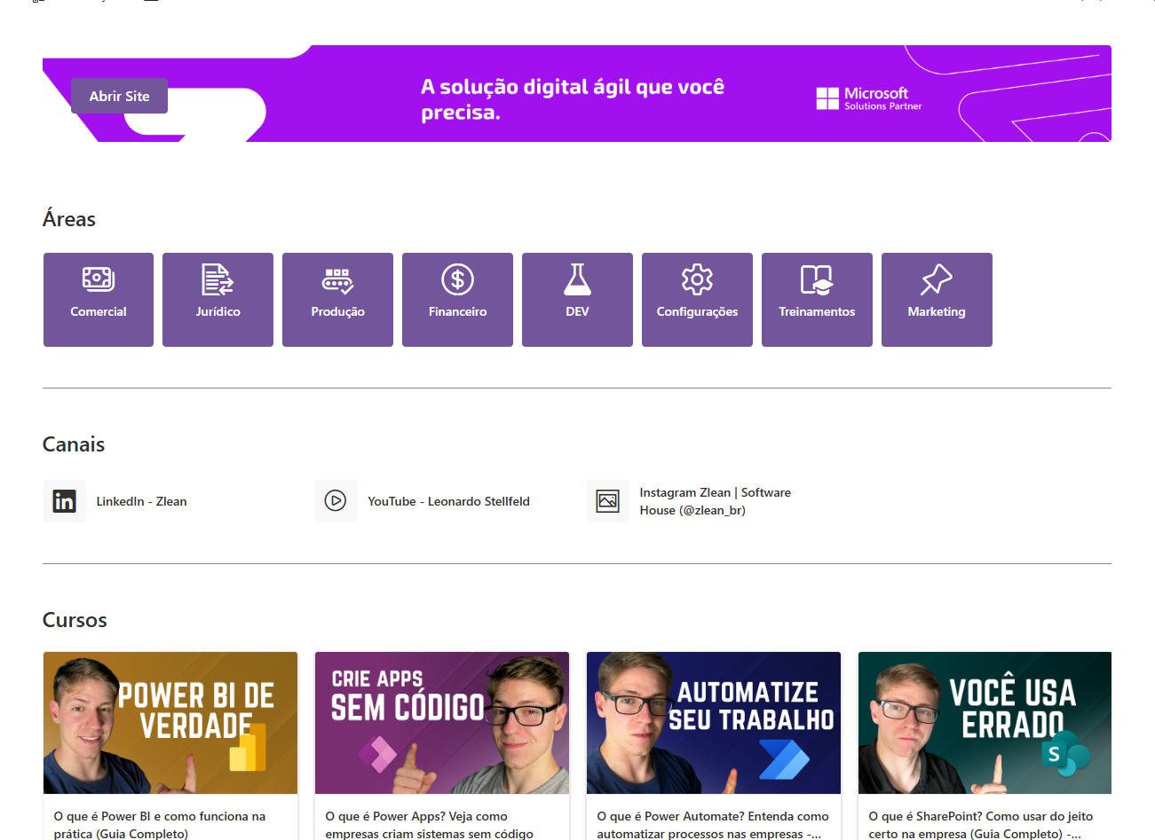Click the Microsoft Solutions Partner logo
The height and width of the screenshot is (840, 1155).
coord(869,98)
